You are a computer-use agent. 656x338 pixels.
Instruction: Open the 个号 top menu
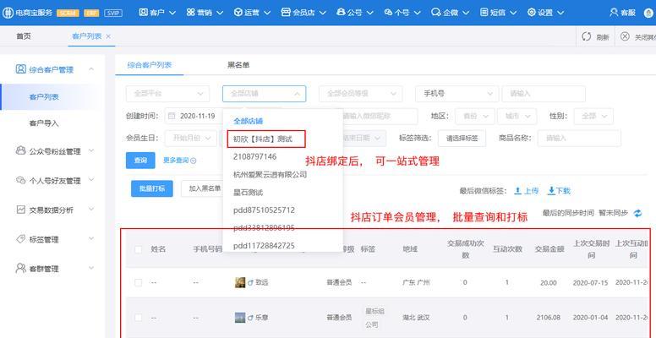(402, 13)
